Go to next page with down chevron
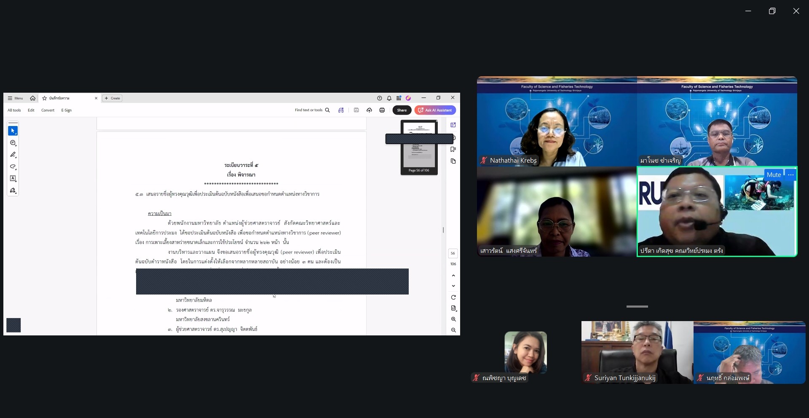809x418 pixels. coord(453,286)
